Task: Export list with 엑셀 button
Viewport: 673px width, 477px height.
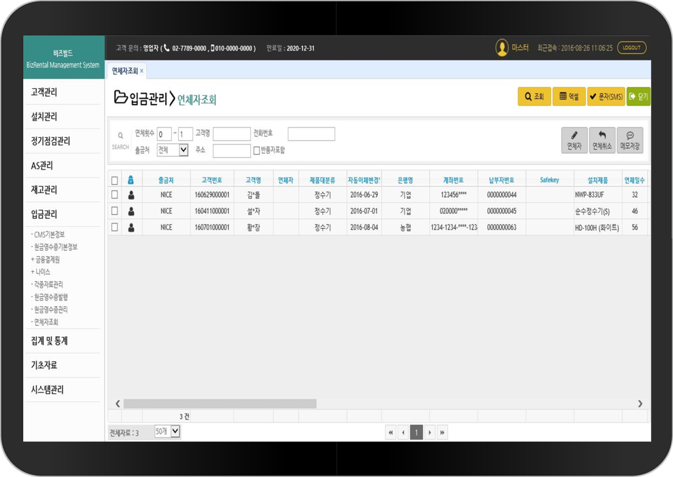Action: click(x=569, y=97)
